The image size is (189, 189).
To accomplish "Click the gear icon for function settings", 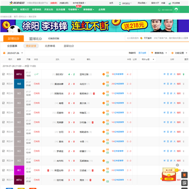I will (173, 53).
